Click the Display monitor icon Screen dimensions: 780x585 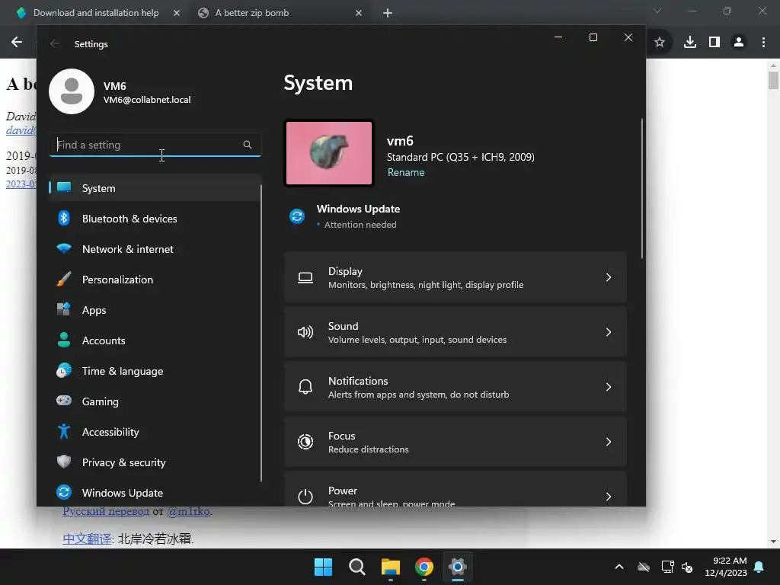coord(305,277)
